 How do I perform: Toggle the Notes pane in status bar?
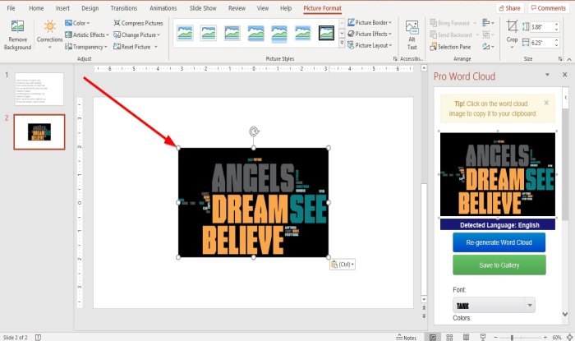coord(407,338)
